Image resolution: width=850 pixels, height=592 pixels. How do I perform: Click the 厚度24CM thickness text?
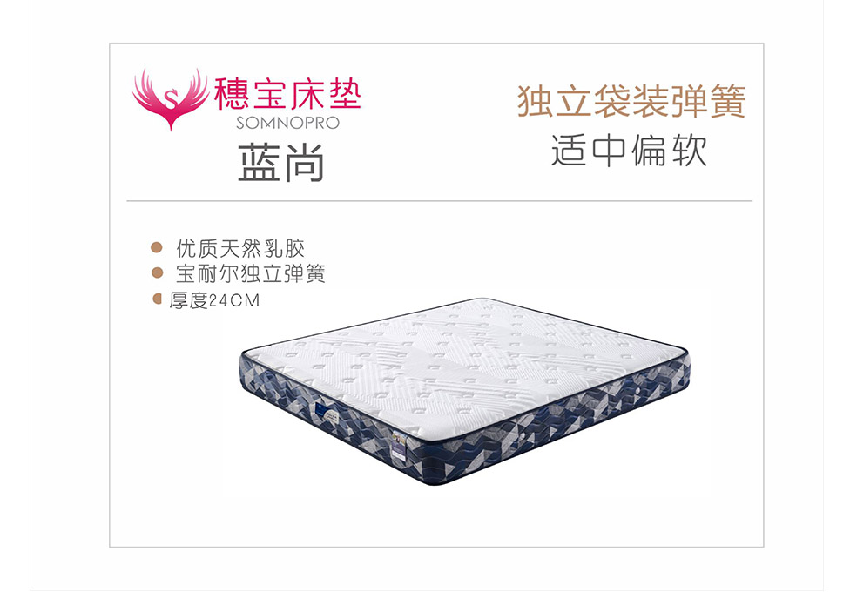pyautogui.click(x=214, y=300)
